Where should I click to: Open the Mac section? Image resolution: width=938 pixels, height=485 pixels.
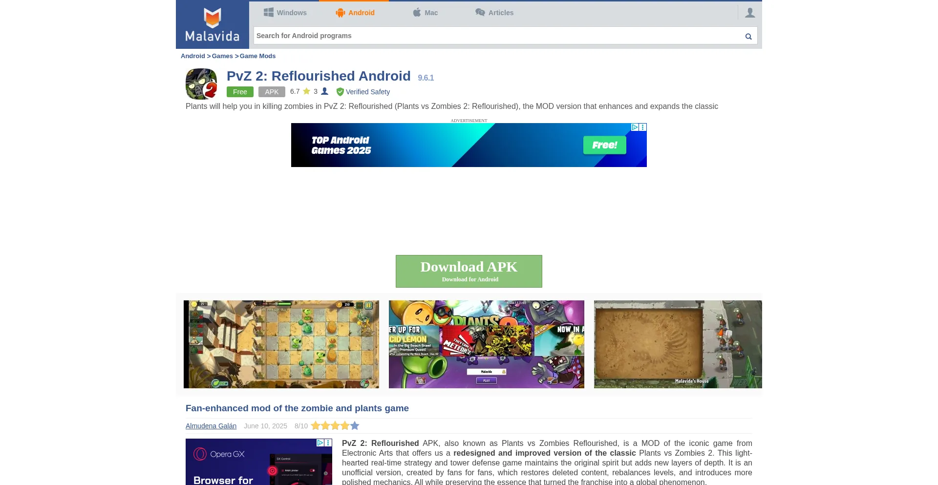tap(425, 13)
